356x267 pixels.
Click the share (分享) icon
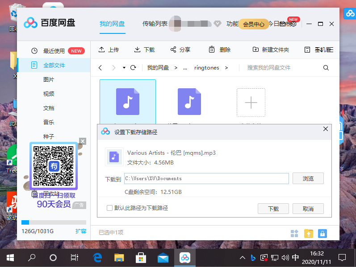[x=173, y=50]
